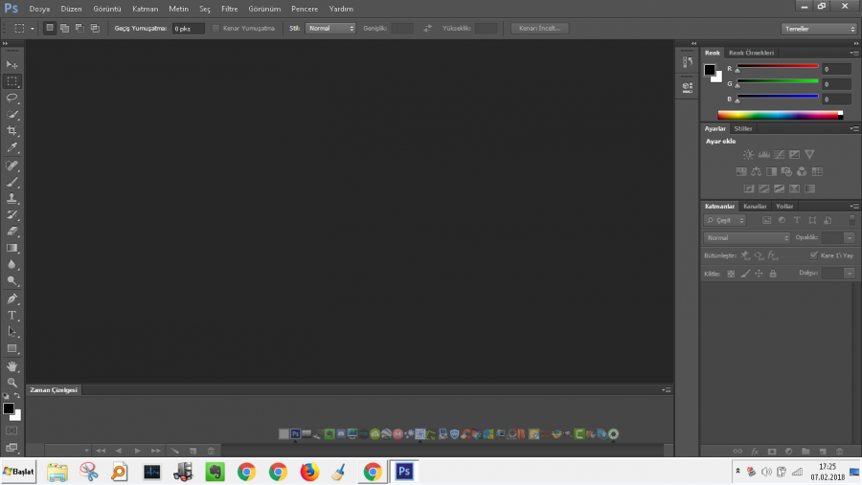Viewport: 862px width, 485px height.
Task: Click the Geçiş Yumuşatma input field
Action: 188,29
